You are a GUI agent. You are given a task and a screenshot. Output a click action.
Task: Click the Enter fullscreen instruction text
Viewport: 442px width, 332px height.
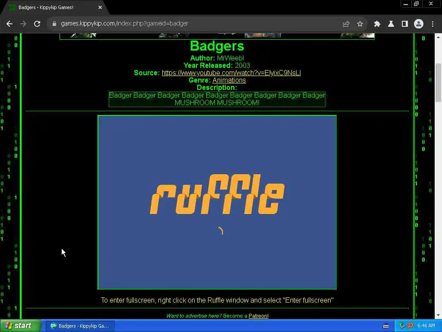click(217, 300)
